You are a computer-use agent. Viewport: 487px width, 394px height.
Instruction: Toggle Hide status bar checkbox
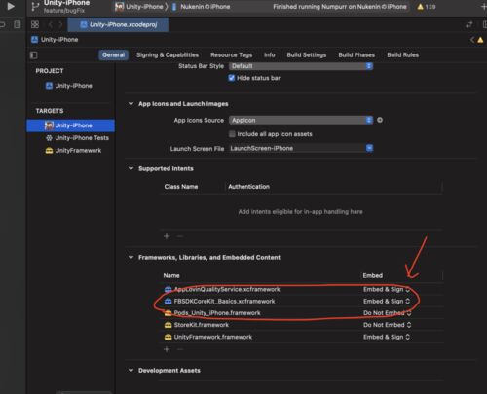pos(232,78)
